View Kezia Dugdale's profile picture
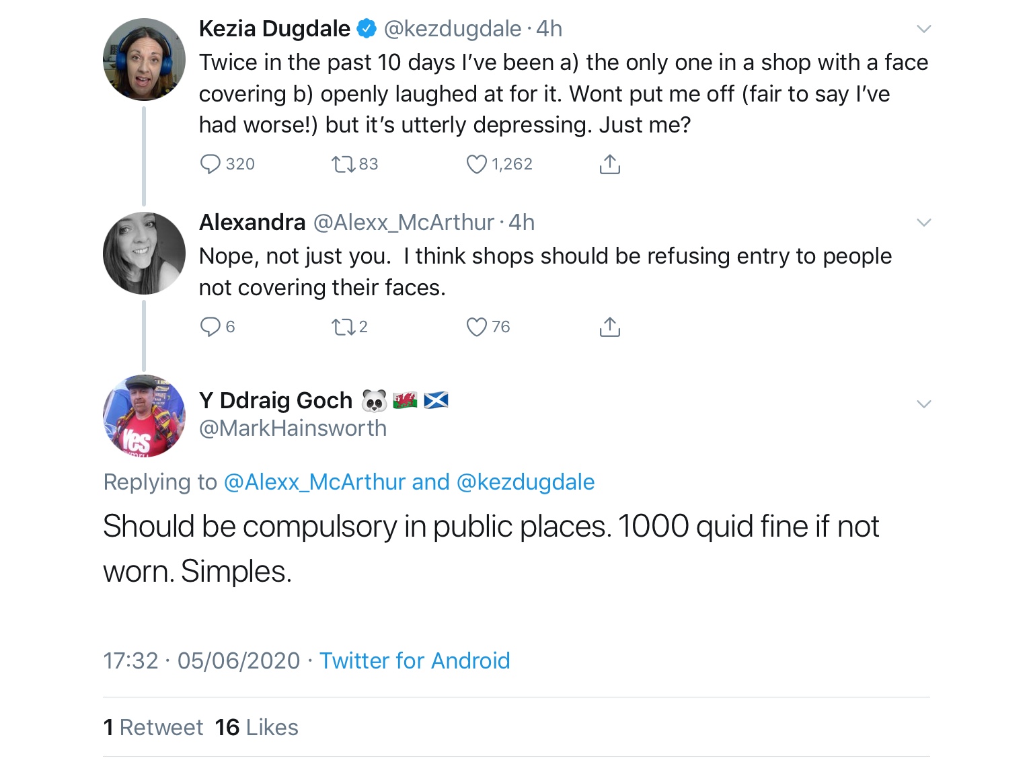Image resolution: width=1029 pixels, height=762 pixels. point(144,59)
